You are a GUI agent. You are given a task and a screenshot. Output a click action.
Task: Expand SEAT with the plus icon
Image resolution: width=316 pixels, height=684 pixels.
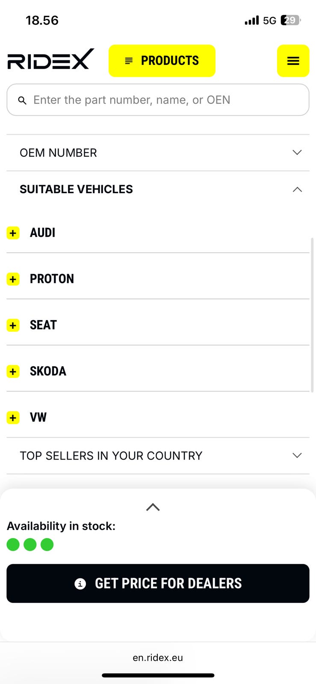(13, 325)
